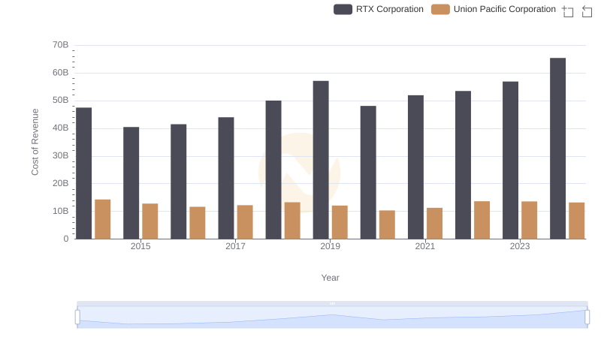Click the 2021 x-axis label
601x346 pixels.
[x=425, y=246]
